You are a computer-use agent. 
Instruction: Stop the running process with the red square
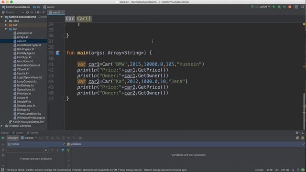290,7
